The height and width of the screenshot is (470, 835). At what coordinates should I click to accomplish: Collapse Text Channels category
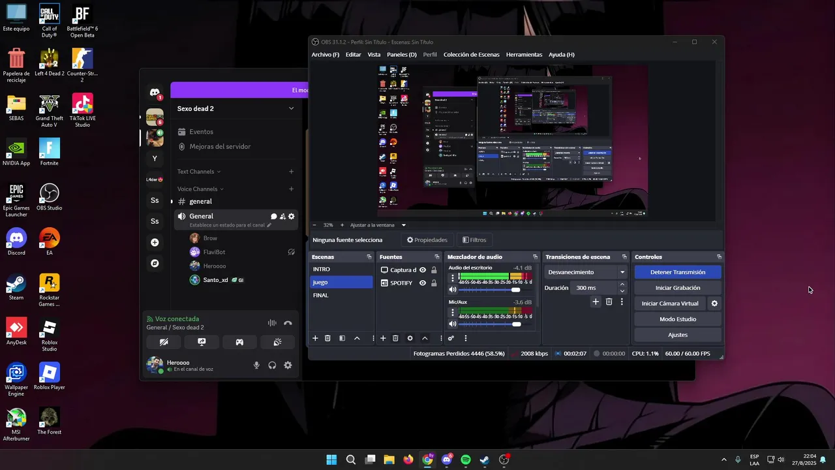[x=199, y=172]
